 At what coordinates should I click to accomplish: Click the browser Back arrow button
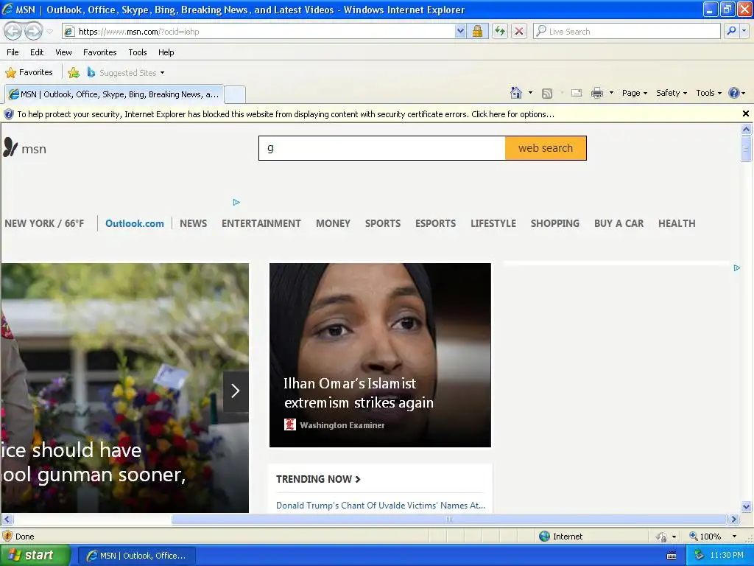[13, 31]
